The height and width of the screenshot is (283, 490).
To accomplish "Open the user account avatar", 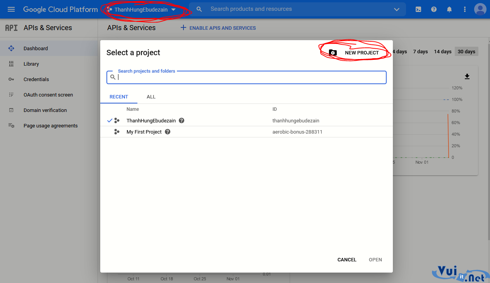I will (x=480, y=9).
